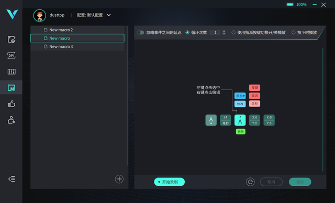The image size is (335, 203).
Task: Open the equalizer performance sidebar icon
Action: point(12,71)
